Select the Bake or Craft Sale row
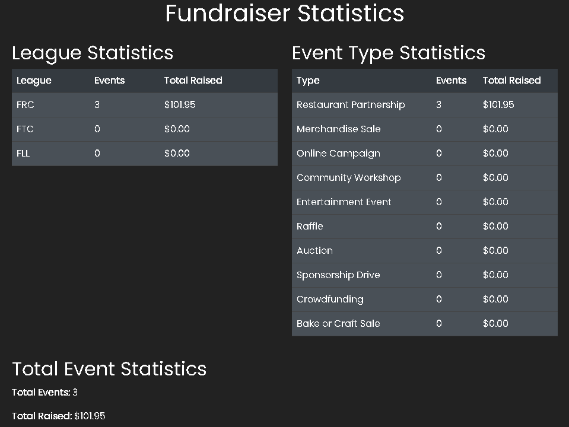This screenshot has height=427, width=569. pos(425,324)
